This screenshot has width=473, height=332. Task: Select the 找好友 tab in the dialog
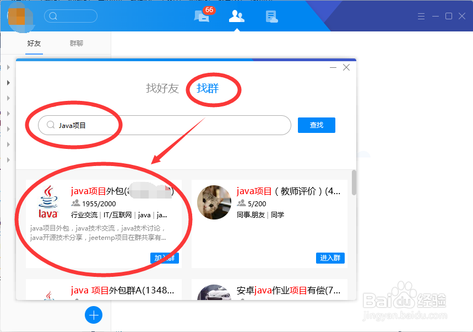(162, 88)
